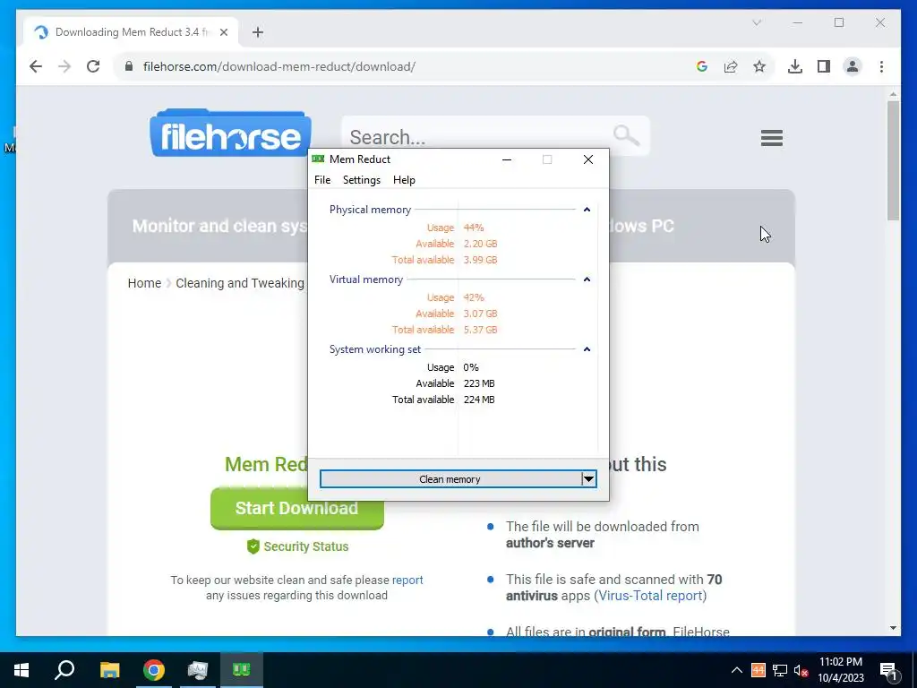Open the Cleaning and Tweaking breadcrumb
Screen dimensions: 917x688
tap(240, 283)
